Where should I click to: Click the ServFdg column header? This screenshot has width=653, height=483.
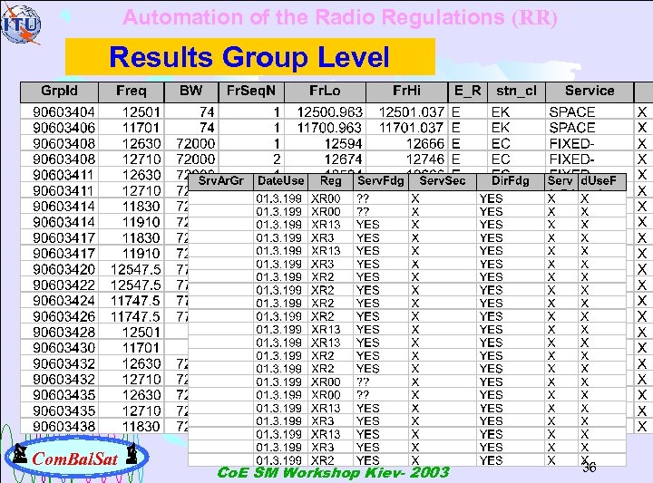click(381, 181)
